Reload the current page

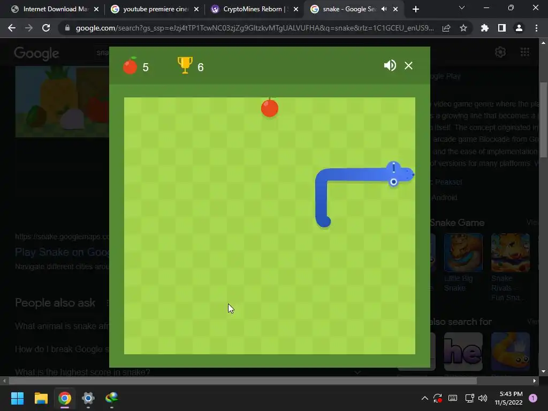coord(46,28)
